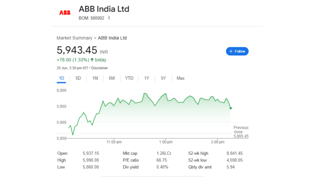
Task: Click the green end-point dot on chart
Action: point(231,108)
